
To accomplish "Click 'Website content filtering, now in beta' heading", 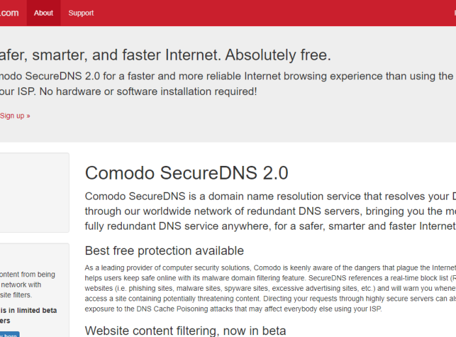I will [185, 330].
